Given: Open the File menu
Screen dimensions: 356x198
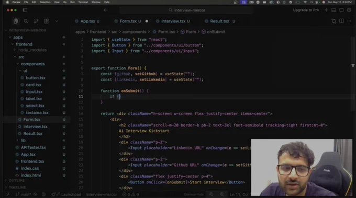Looking at the screenshot, I should (x=26, y=2).
